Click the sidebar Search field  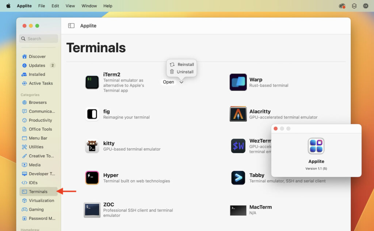tap(38, 38)
